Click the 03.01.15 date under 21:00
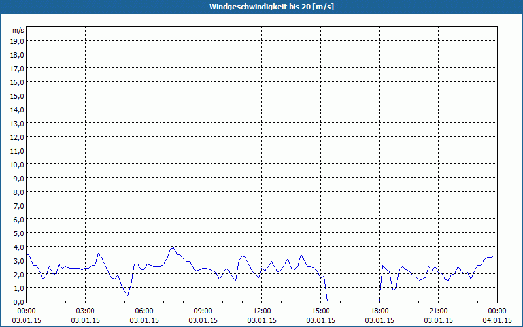The height and width of the screenshot is (327, 523). (x=438, y=320)
